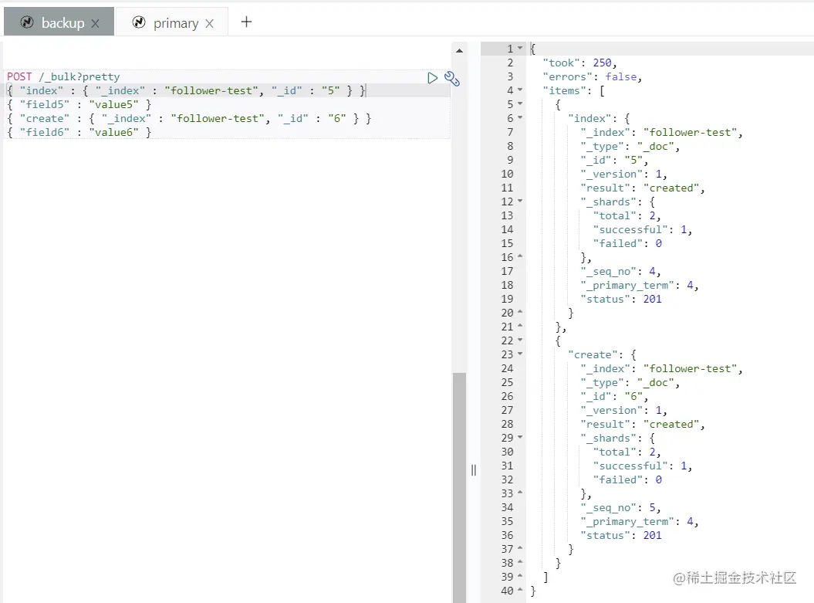Click line number 27 in gutter

(507, 410)
